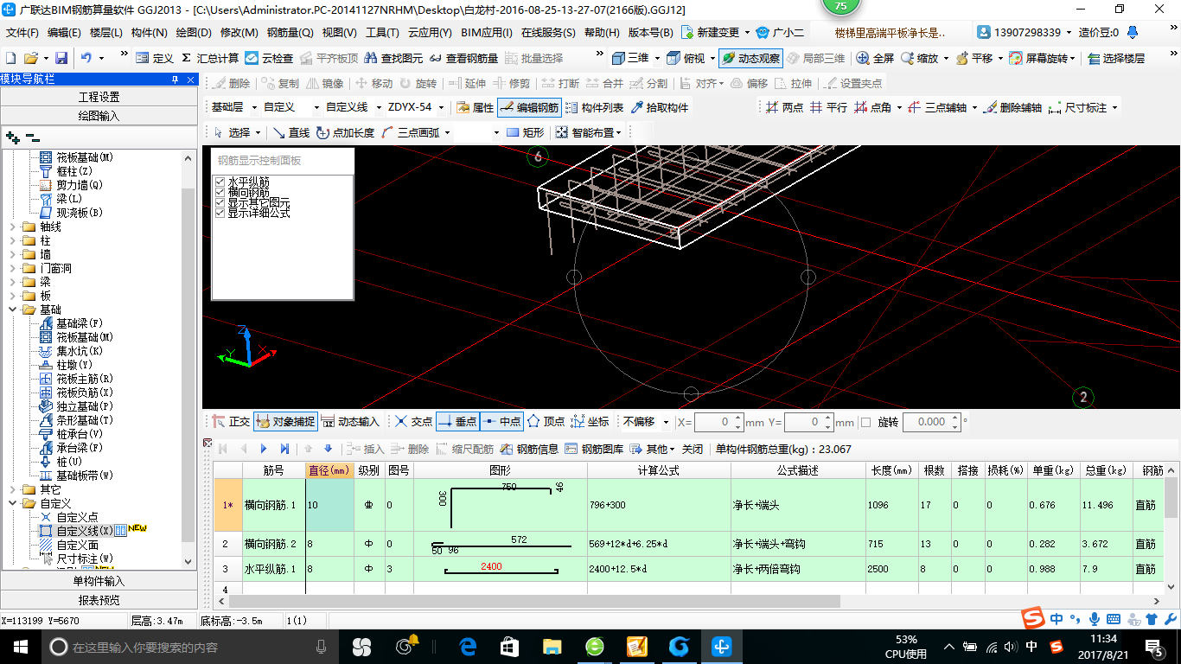Screen dimensions: 1181x664
Task: Open BIM应用(I) menu
Action: pos(487,33)
